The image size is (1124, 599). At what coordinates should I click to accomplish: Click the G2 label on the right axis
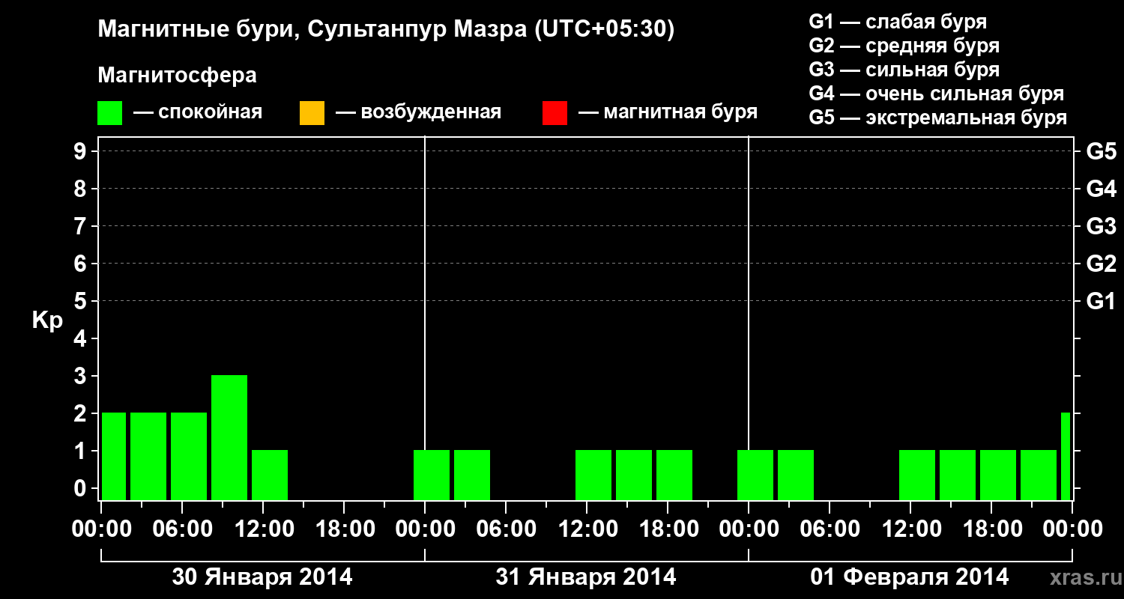click(x=1101, y=264)
